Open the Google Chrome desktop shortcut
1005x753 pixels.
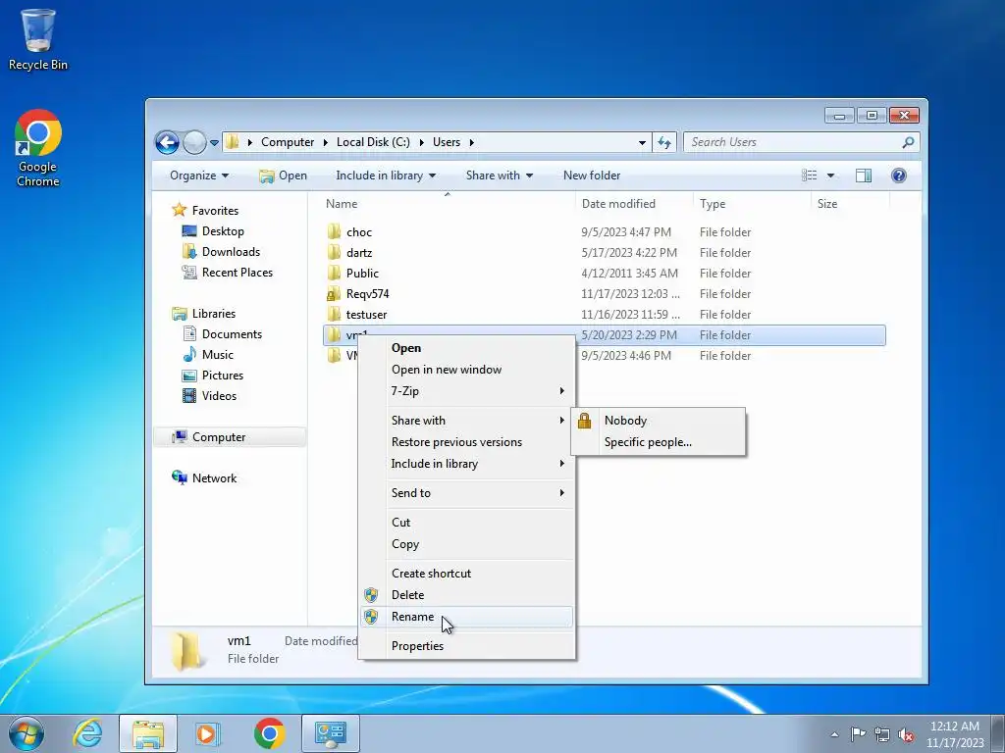pyautogui.click(x=38, y=148)
